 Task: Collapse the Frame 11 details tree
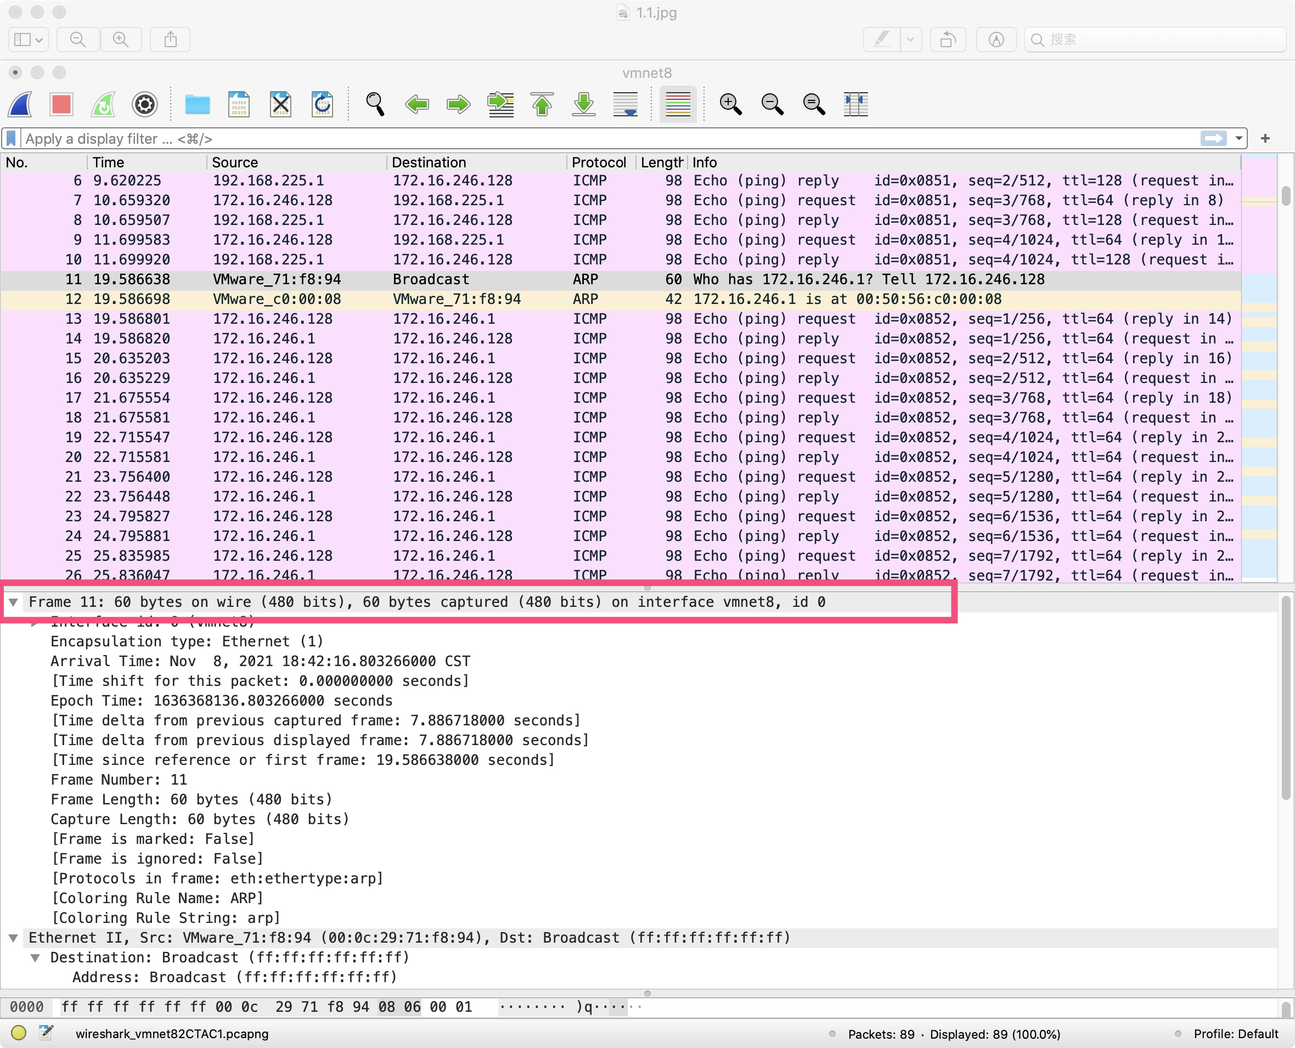(13, 602)
